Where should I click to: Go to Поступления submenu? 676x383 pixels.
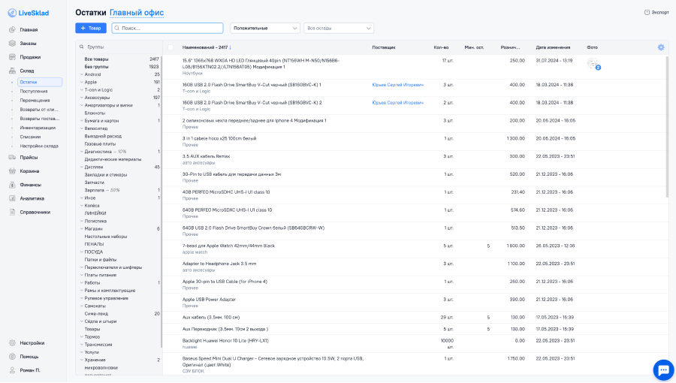click(34, 92)
